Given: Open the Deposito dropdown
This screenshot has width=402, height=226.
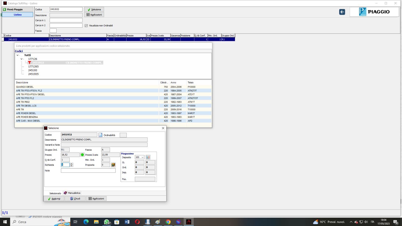Looking at the screenshot, I should pyautogui.click(x=142, y=157).
